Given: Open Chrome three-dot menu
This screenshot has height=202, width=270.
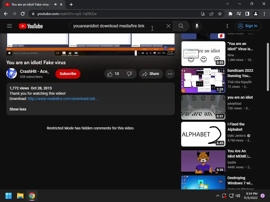Looking at the screenshot, I should pyautogui.click(x=264, y=14).
